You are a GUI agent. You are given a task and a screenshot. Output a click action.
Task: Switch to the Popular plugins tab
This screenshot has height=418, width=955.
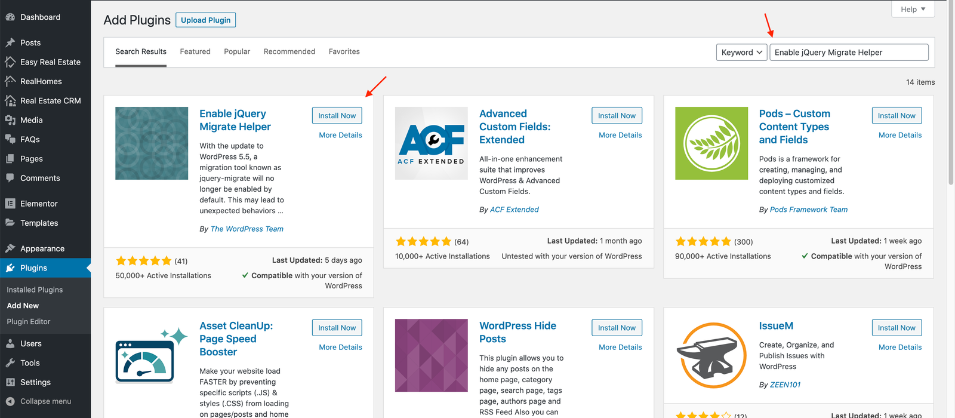(x=237, y=51)
